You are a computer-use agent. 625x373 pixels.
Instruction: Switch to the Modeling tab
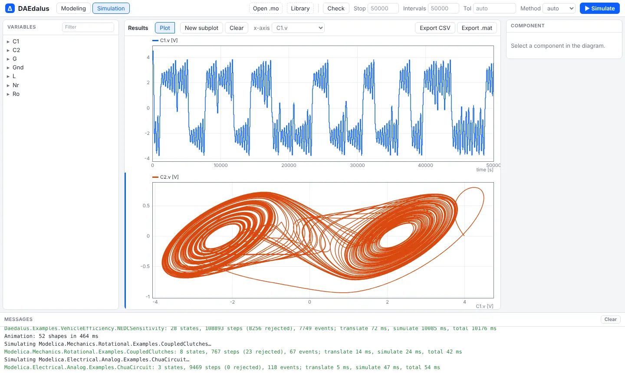coord(73,8)
